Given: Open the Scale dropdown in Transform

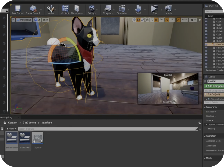Looking at the screenshot, I should click(x=210, y=120).
